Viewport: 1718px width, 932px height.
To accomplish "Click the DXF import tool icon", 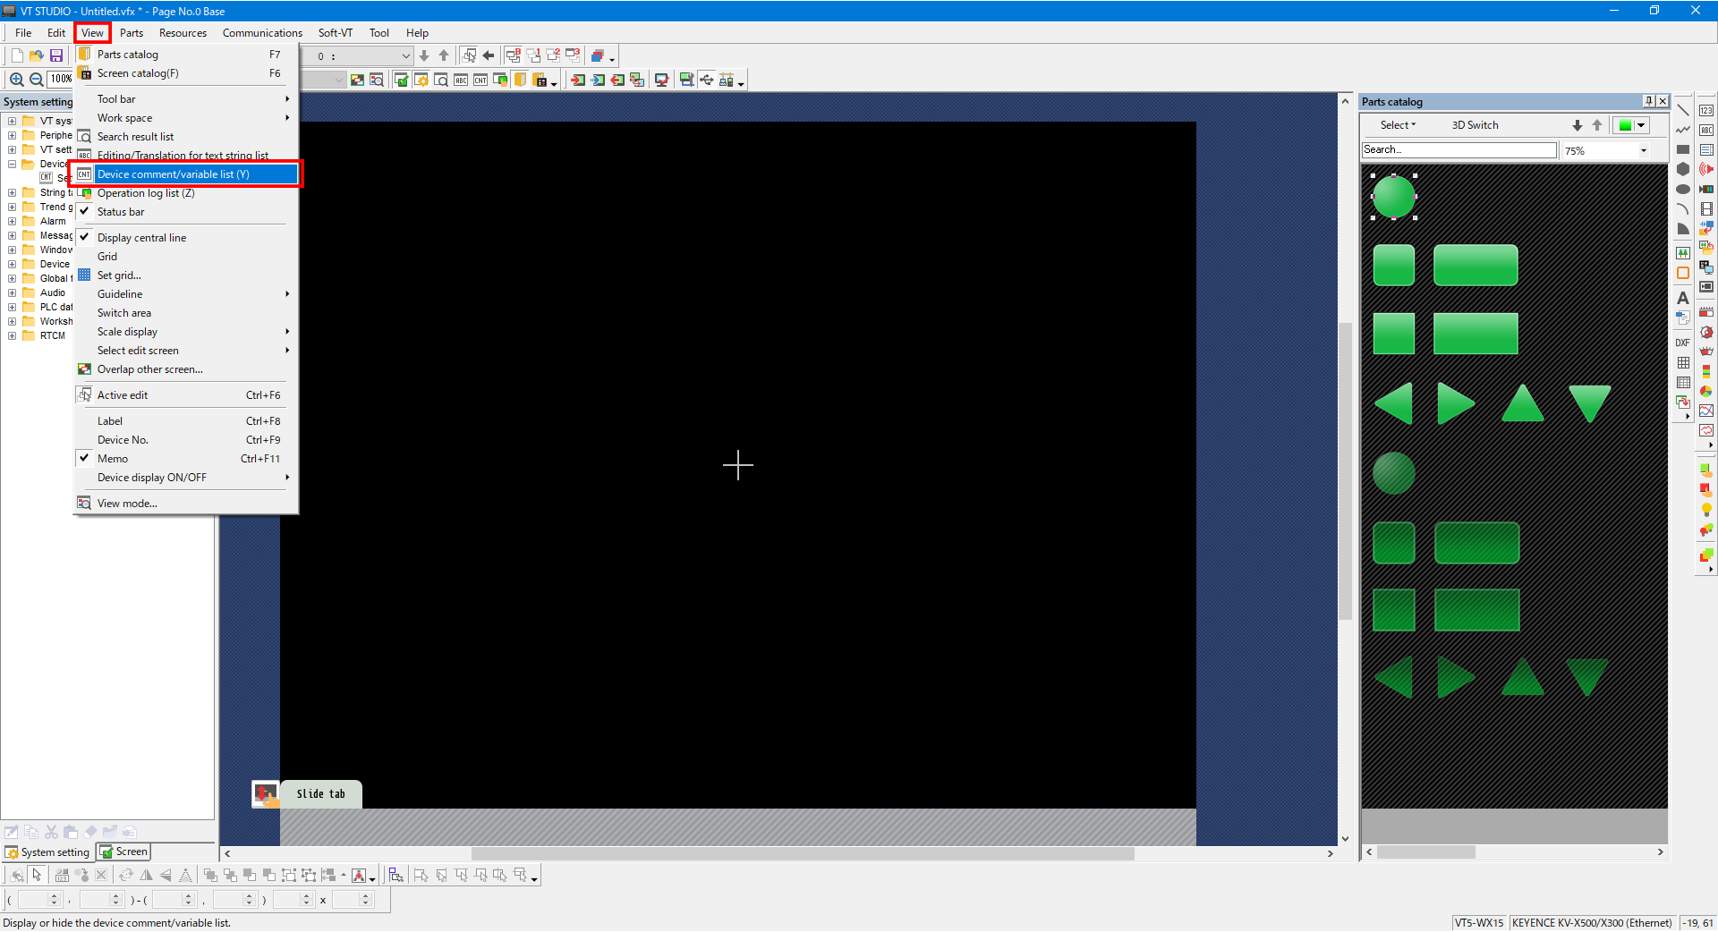I will point(1683,343).
